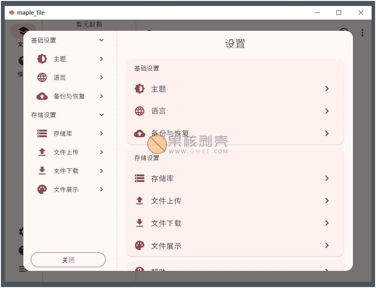Image resolution: width=376 pixels, height=288 pixels.
Task: Open 主题 chevron in main settings panel
Action: coord(327,89)
